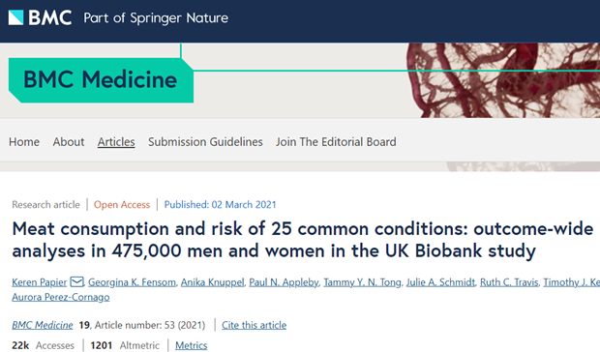Open author link Tammy Y. N. Tong
The height and width of the screenshot is (352, 600).
point(362,282)
